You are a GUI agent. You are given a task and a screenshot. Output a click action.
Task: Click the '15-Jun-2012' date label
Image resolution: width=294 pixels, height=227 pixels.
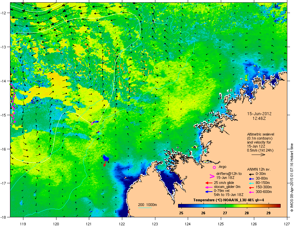[x=259, y=114]
